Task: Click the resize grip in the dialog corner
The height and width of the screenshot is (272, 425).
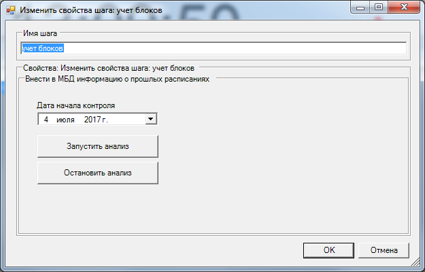Action: coord(415,262)
